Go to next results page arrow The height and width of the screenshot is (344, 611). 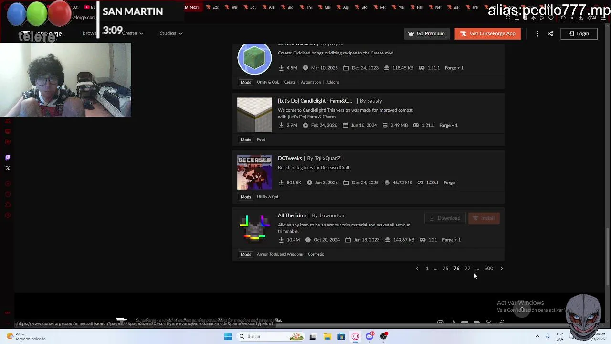point(501,269)
